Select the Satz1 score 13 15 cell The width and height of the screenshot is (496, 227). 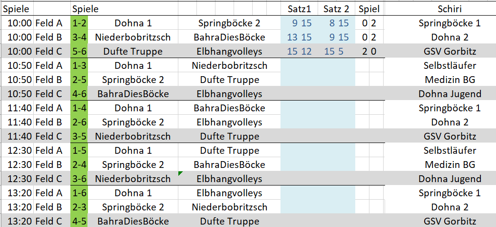click(x=299, y=37)
